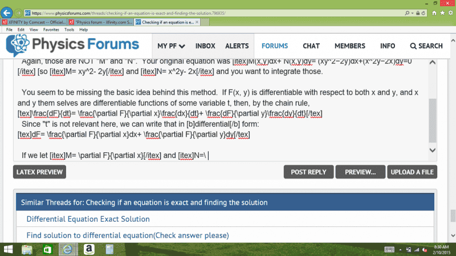Click the Windows Start button
Screen dimensions: 456x256
point(7,249)
